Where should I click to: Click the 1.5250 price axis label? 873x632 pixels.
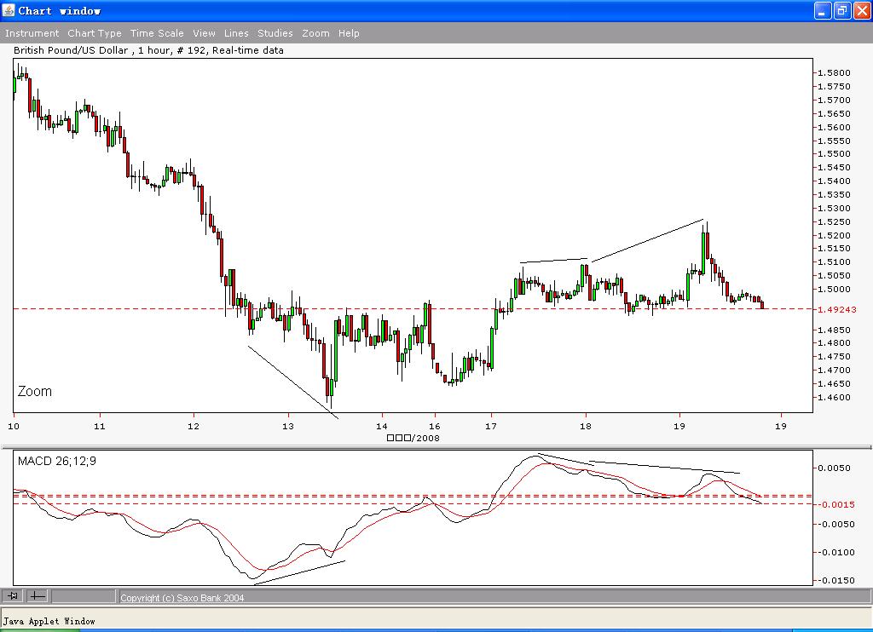[835, 221]
